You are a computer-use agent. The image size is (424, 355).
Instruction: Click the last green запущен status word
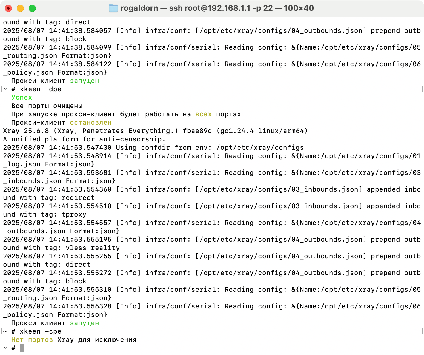point(85,323)
